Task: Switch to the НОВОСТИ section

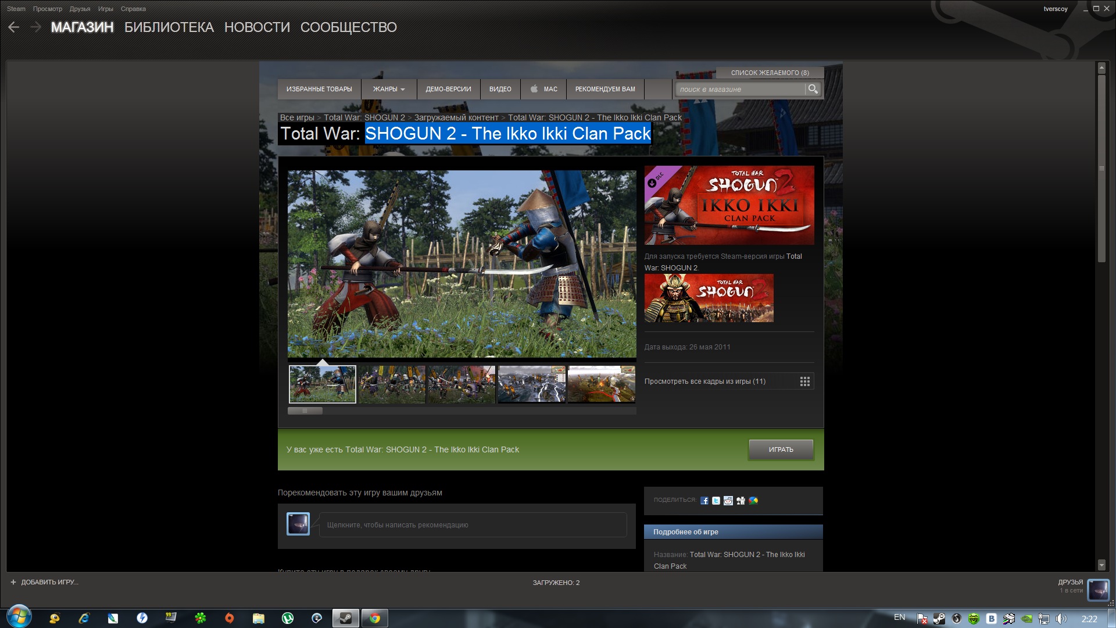Action: coord(257,27)
